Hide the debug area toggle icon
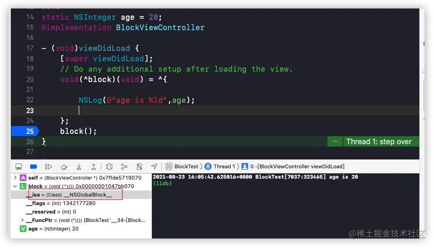Viewport: 433px width, 247px height. click(x=18, y=167)
